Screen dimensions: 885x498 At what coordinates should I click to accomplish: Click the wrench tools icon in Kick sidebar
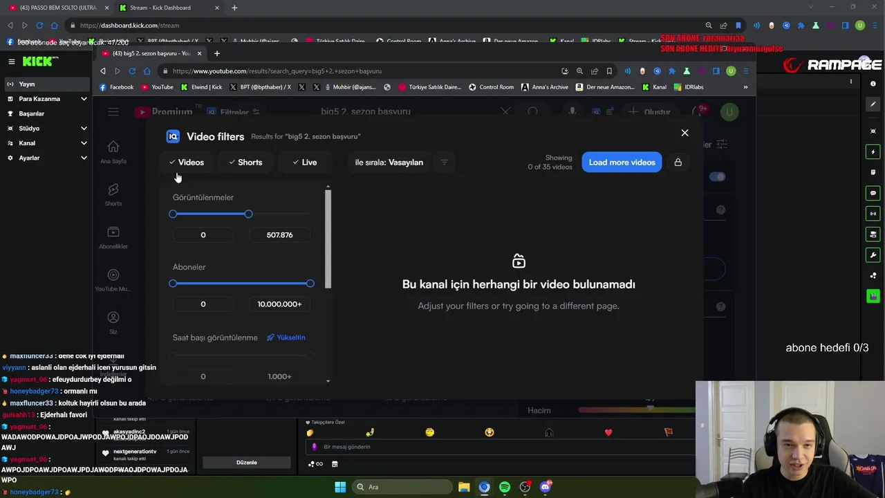click(x=873, y=255)
